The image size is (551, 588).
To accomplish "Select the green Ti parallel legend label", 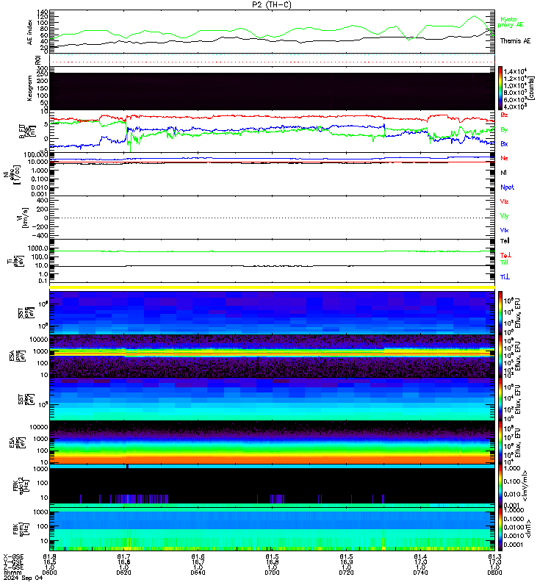I will pyautogui.click(x=504, y=262).
